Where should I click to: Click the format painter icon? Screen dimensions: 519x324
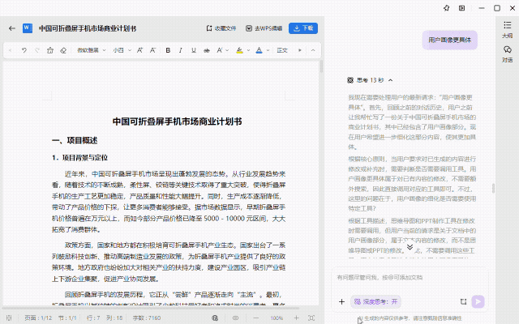50,50
